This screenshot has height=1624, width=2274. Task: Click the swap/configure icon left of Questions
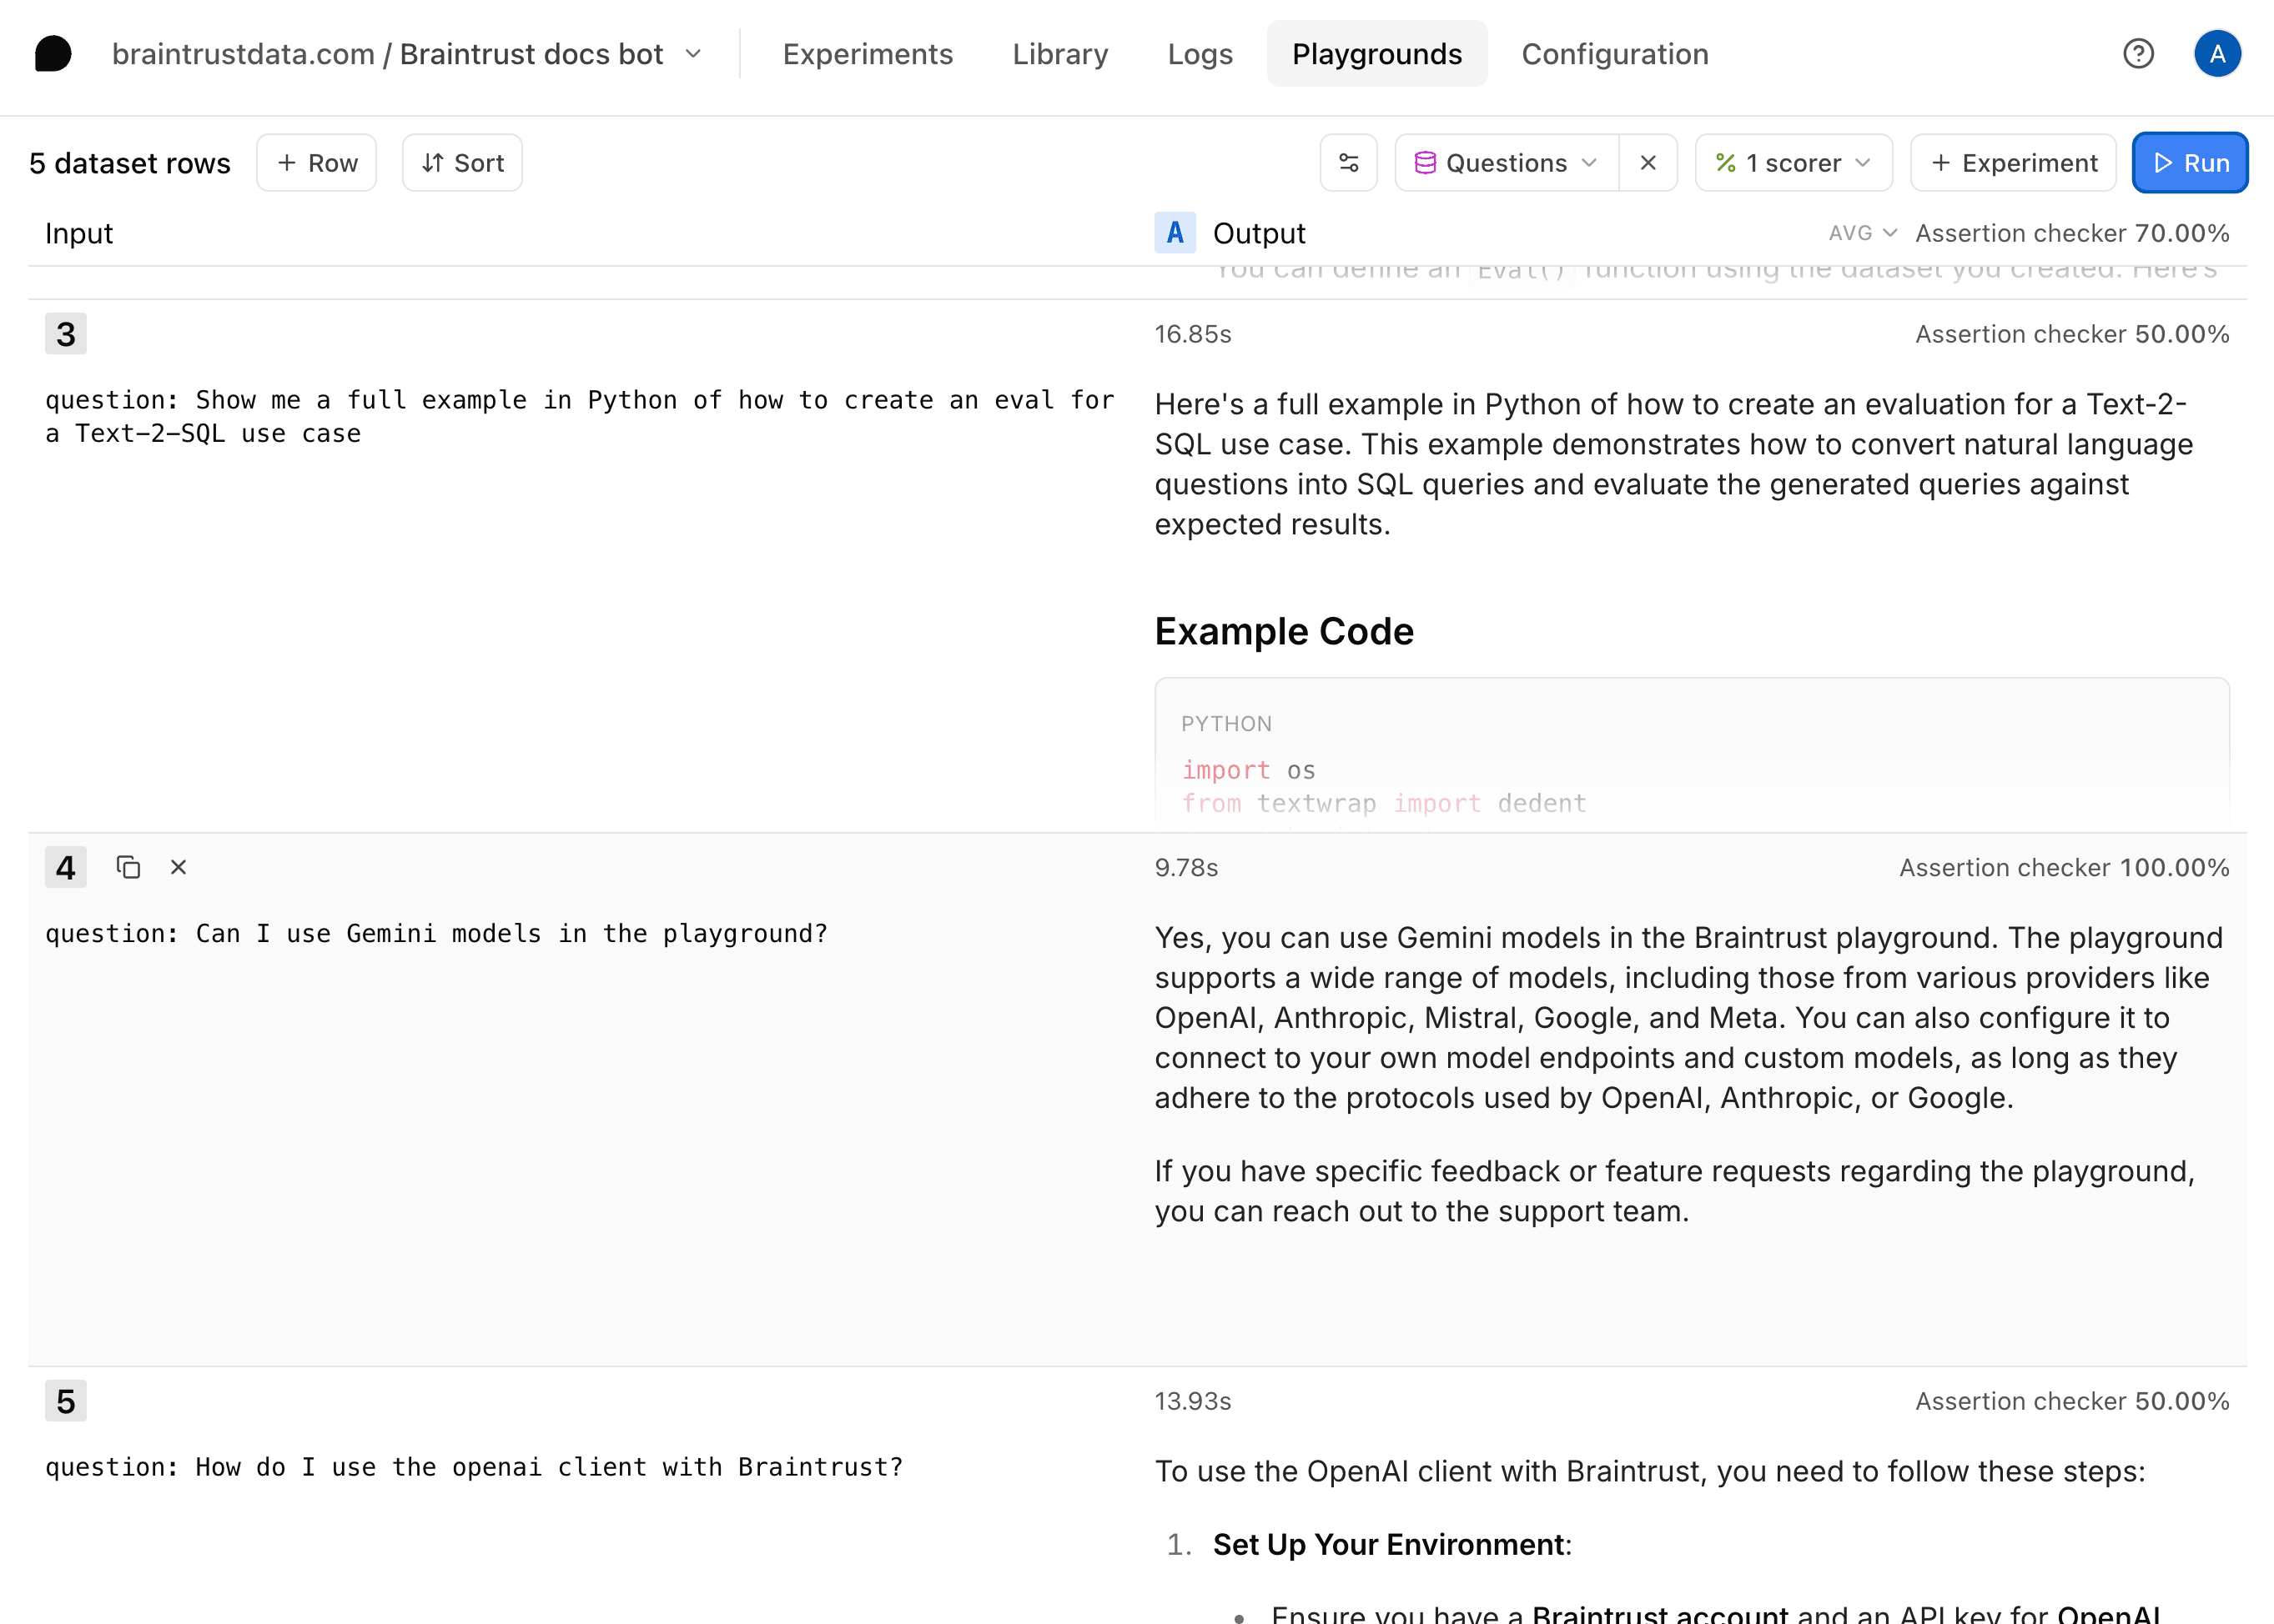click(1347, 162)
